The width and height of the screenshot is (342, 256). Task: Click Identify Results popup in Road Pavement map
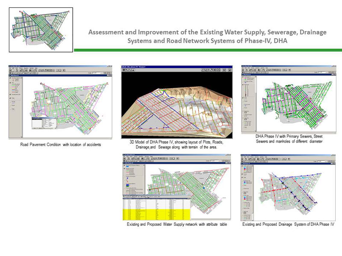tap(44, 123)
